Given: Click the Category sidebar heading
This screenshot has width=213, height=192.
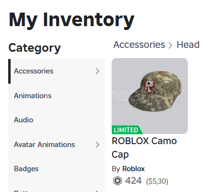Looking at the screenshot, I should [x=35, y=48].
